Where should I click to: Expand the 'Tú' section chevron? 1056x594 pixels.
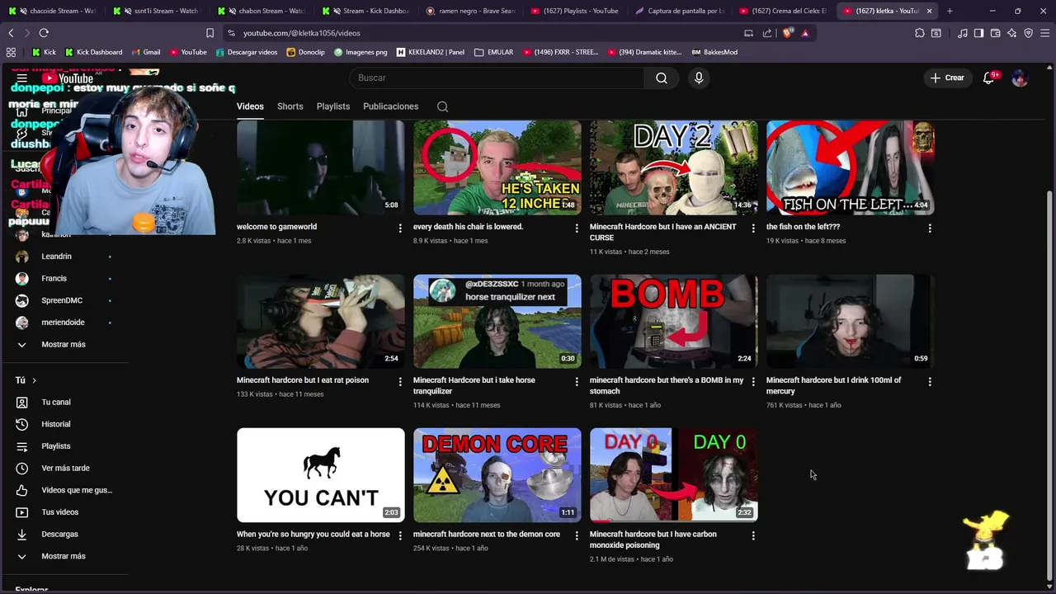[34, 380]
